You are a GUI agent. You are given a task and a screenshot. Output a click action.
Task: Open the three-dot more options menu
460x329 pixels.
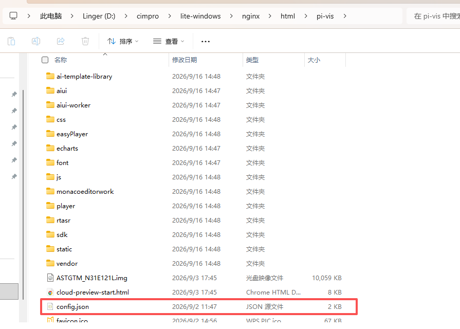pos(206,42)
